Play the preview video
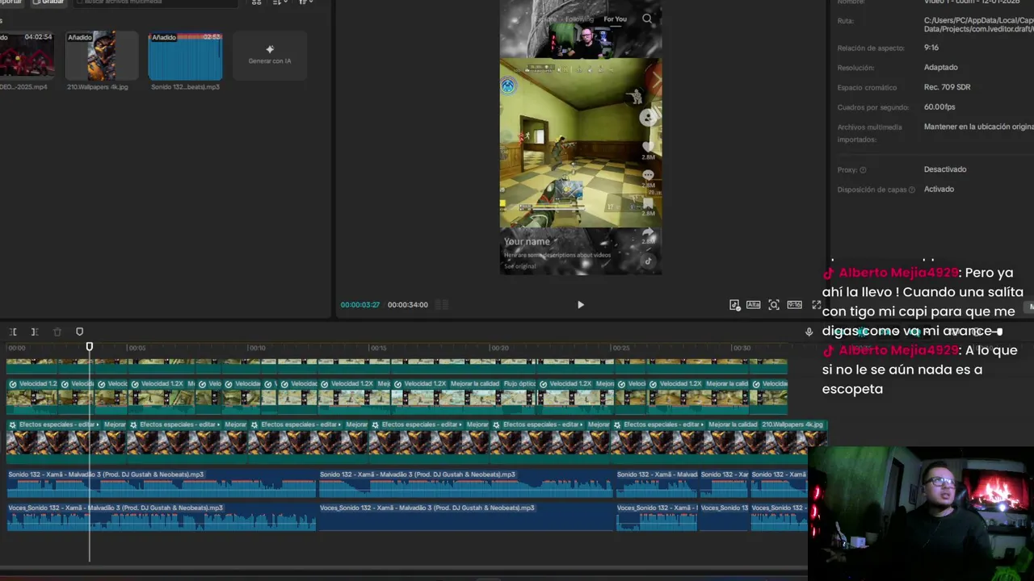Screen dimensions: 1034x581 point(580,305)
